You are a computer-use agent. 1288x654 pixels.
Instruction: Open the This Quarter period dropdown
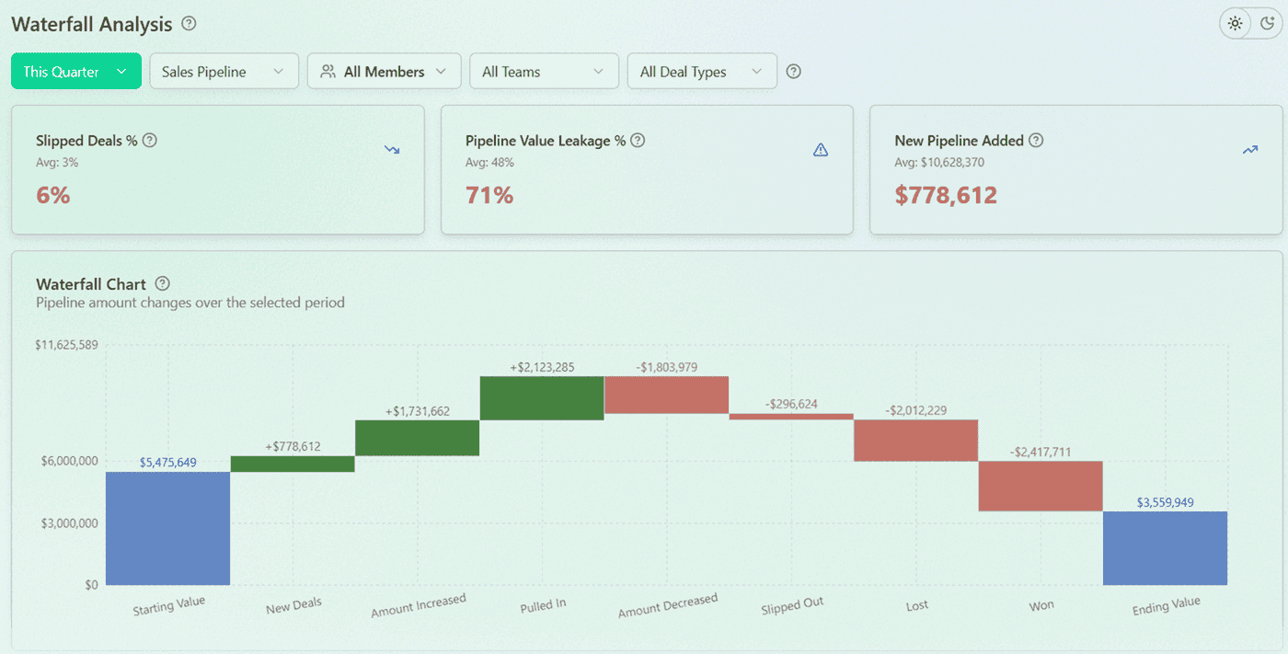(x=75, y=71)
